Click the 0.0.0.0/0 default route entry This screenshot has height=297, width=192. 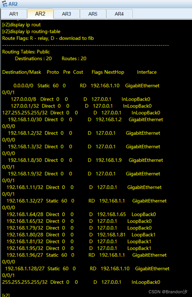coord(23,86)
